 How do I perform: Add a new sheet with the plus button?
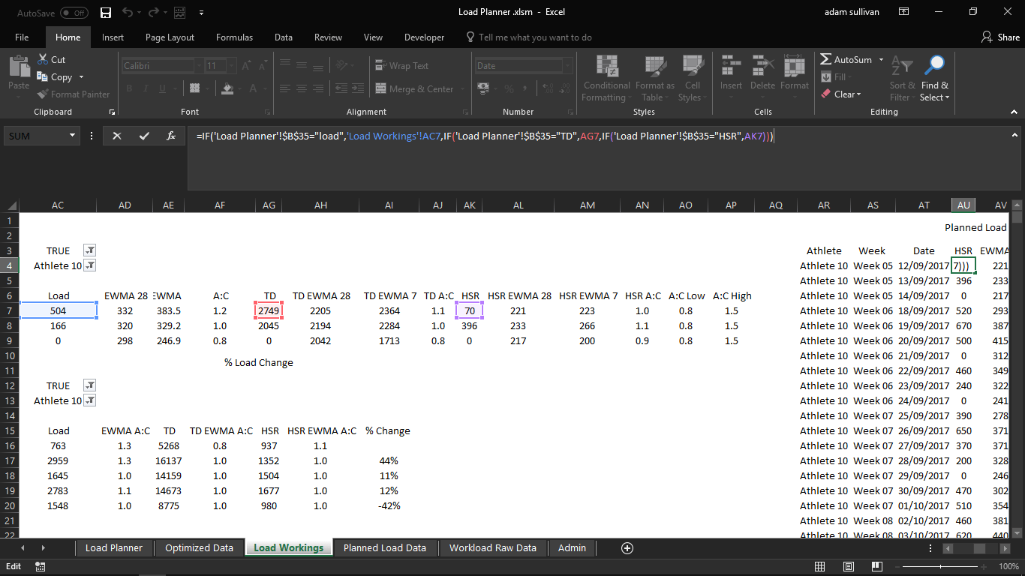627,548
